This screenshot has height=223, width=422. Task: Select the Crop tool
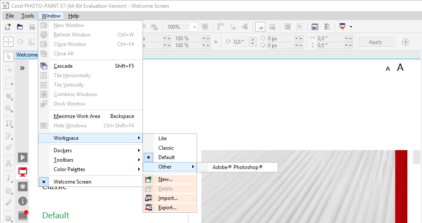point(9,96)
